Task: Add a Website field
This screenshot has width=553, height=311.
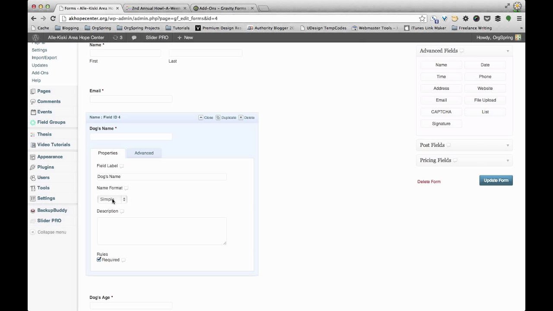Action: 485,88
